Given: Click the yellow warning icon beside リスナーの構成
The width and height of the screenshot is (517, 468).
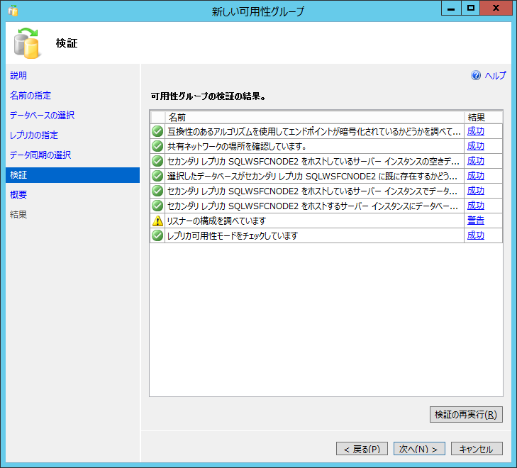Looking at the screenshot, I should (157, 221).
